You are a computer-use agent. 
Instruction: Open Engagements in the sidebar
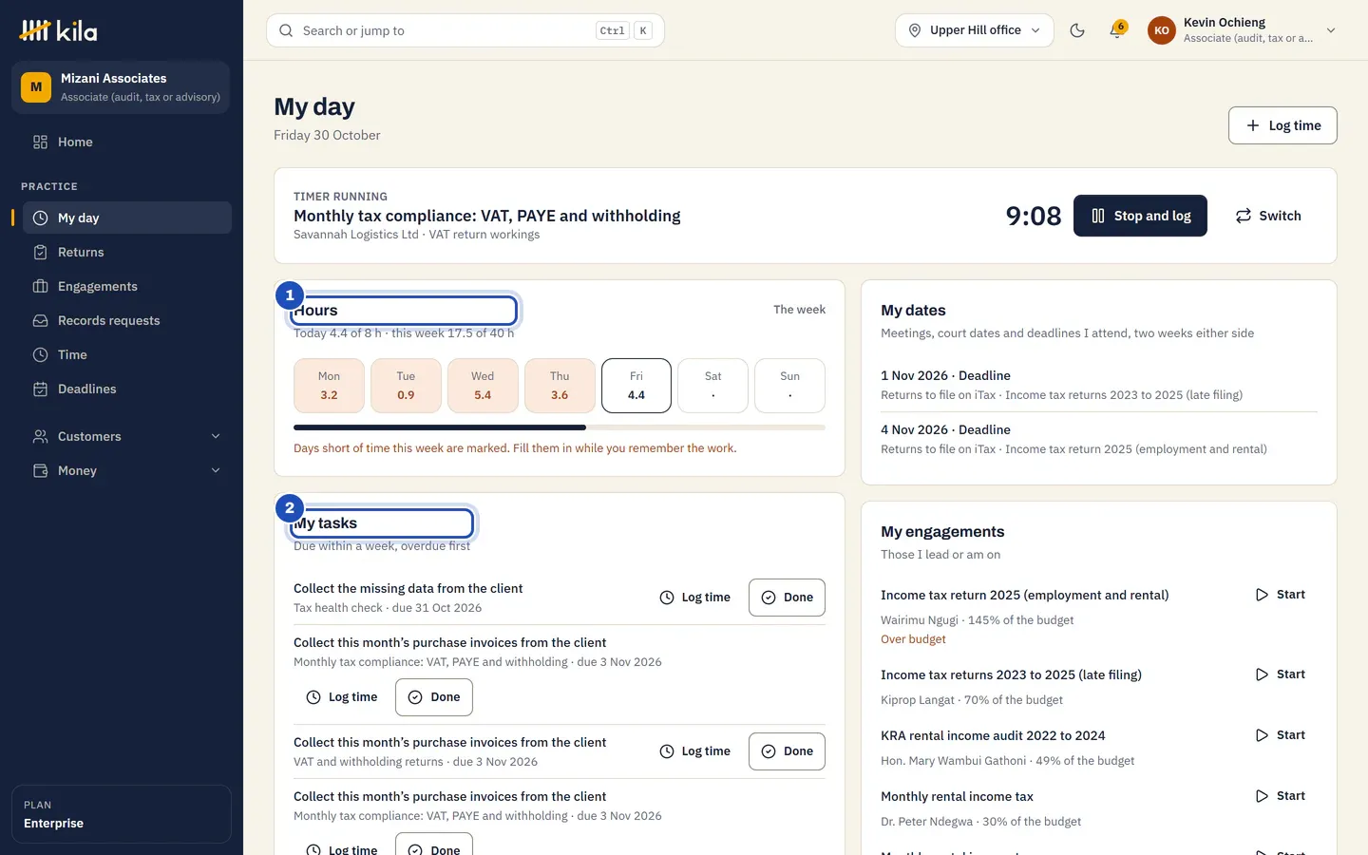click(126, 286)
